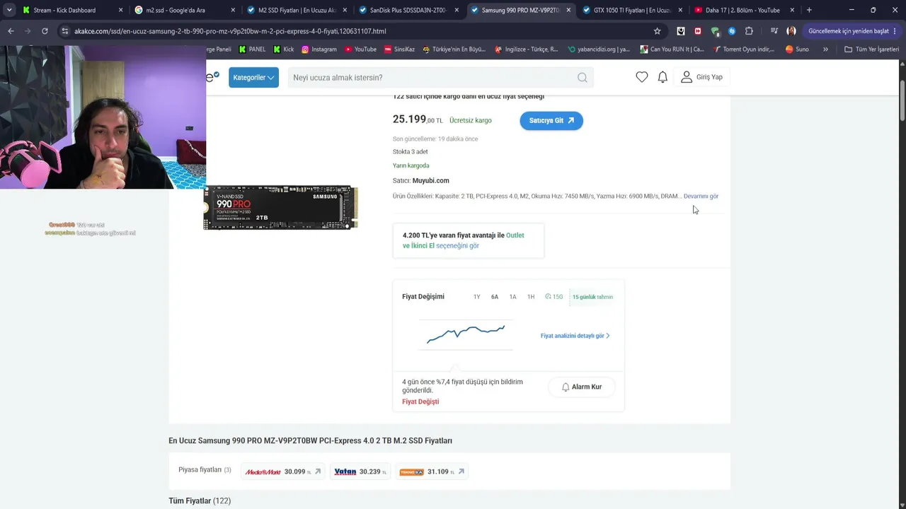This screenshot has width=906, height=509.
Task: Click the Satıcıya Git button
Action: coord(551,121)
